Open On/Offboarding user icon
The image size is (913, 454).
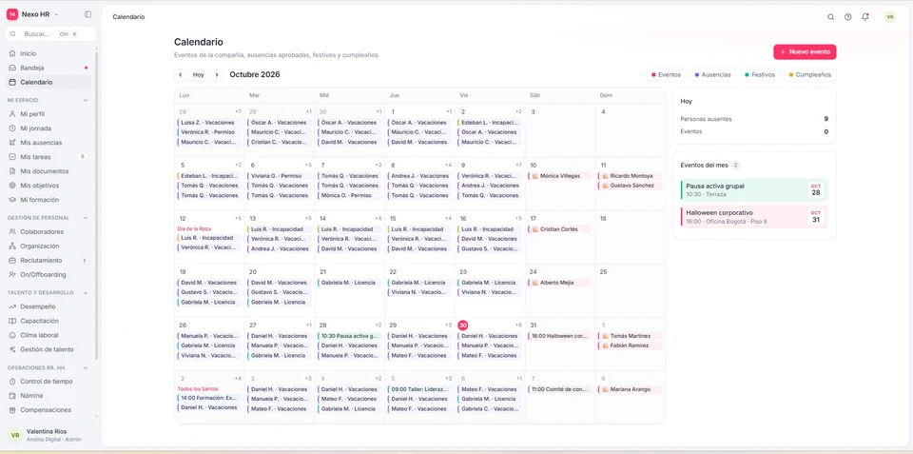12,274
